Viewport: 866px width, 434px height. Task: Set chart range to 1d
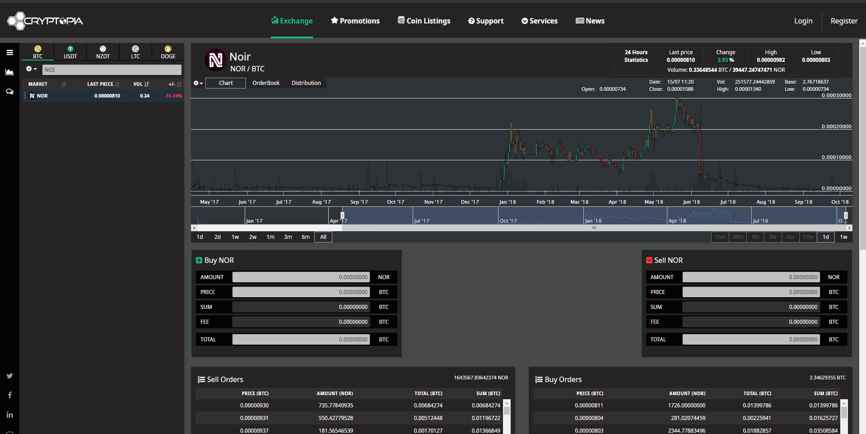point(200,237)
